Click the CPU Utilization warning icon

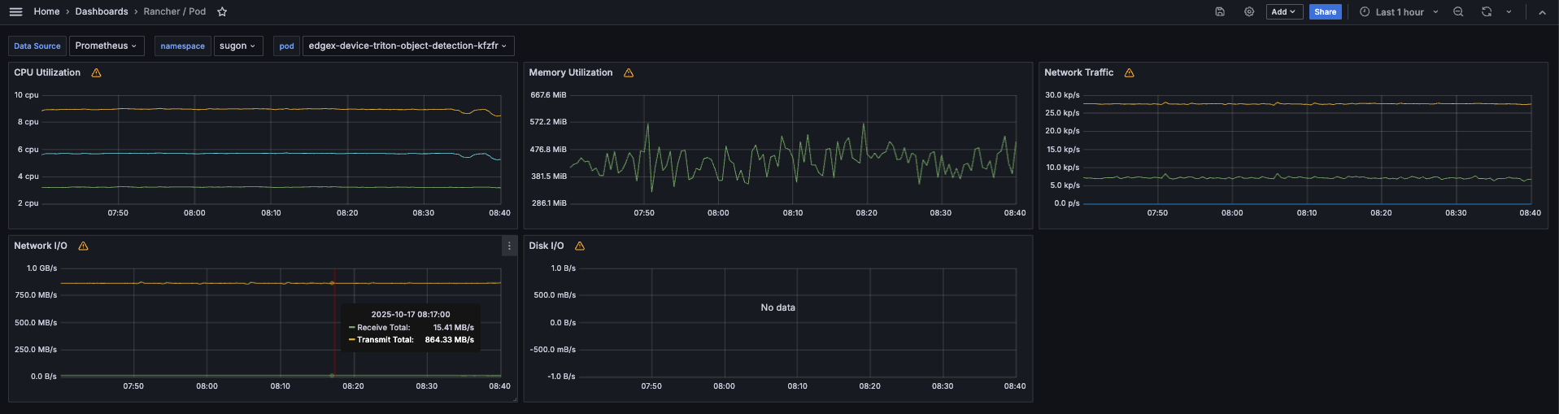coord(96,73)
